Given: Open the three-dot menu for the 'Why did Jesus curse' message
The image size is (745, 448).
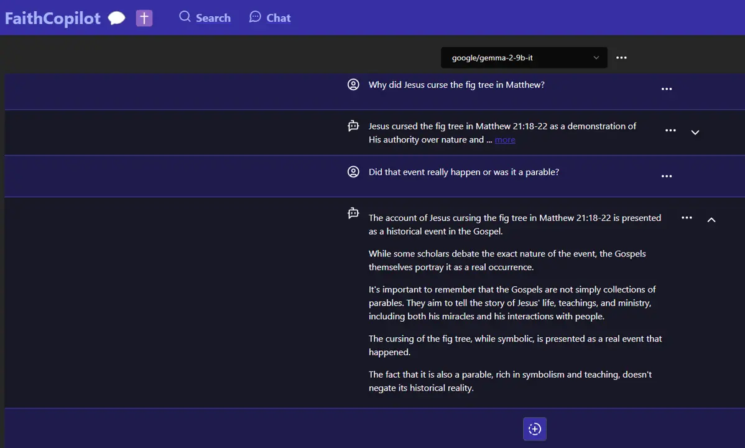Looking at the screenshot, I should 667,89.
